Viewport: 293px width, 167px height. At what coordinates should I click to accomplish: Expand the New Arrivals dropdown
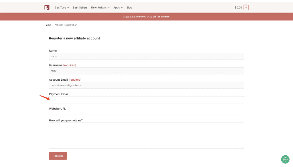[100, 8]
